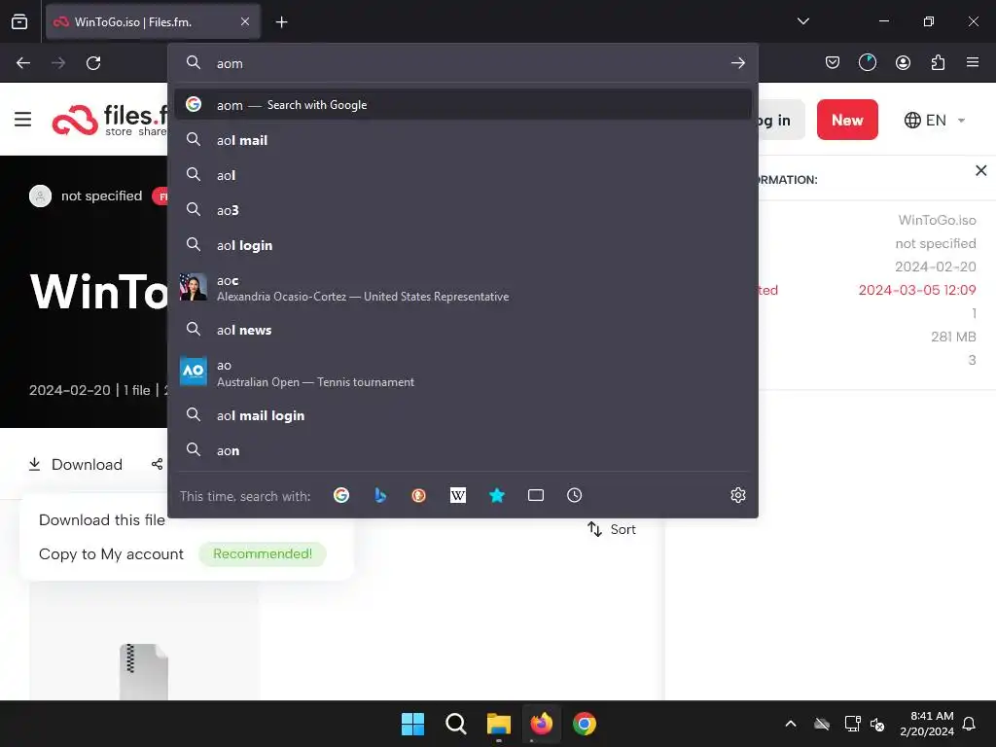Search this time with DuckDuckGo icon

(x=418, y=495)
